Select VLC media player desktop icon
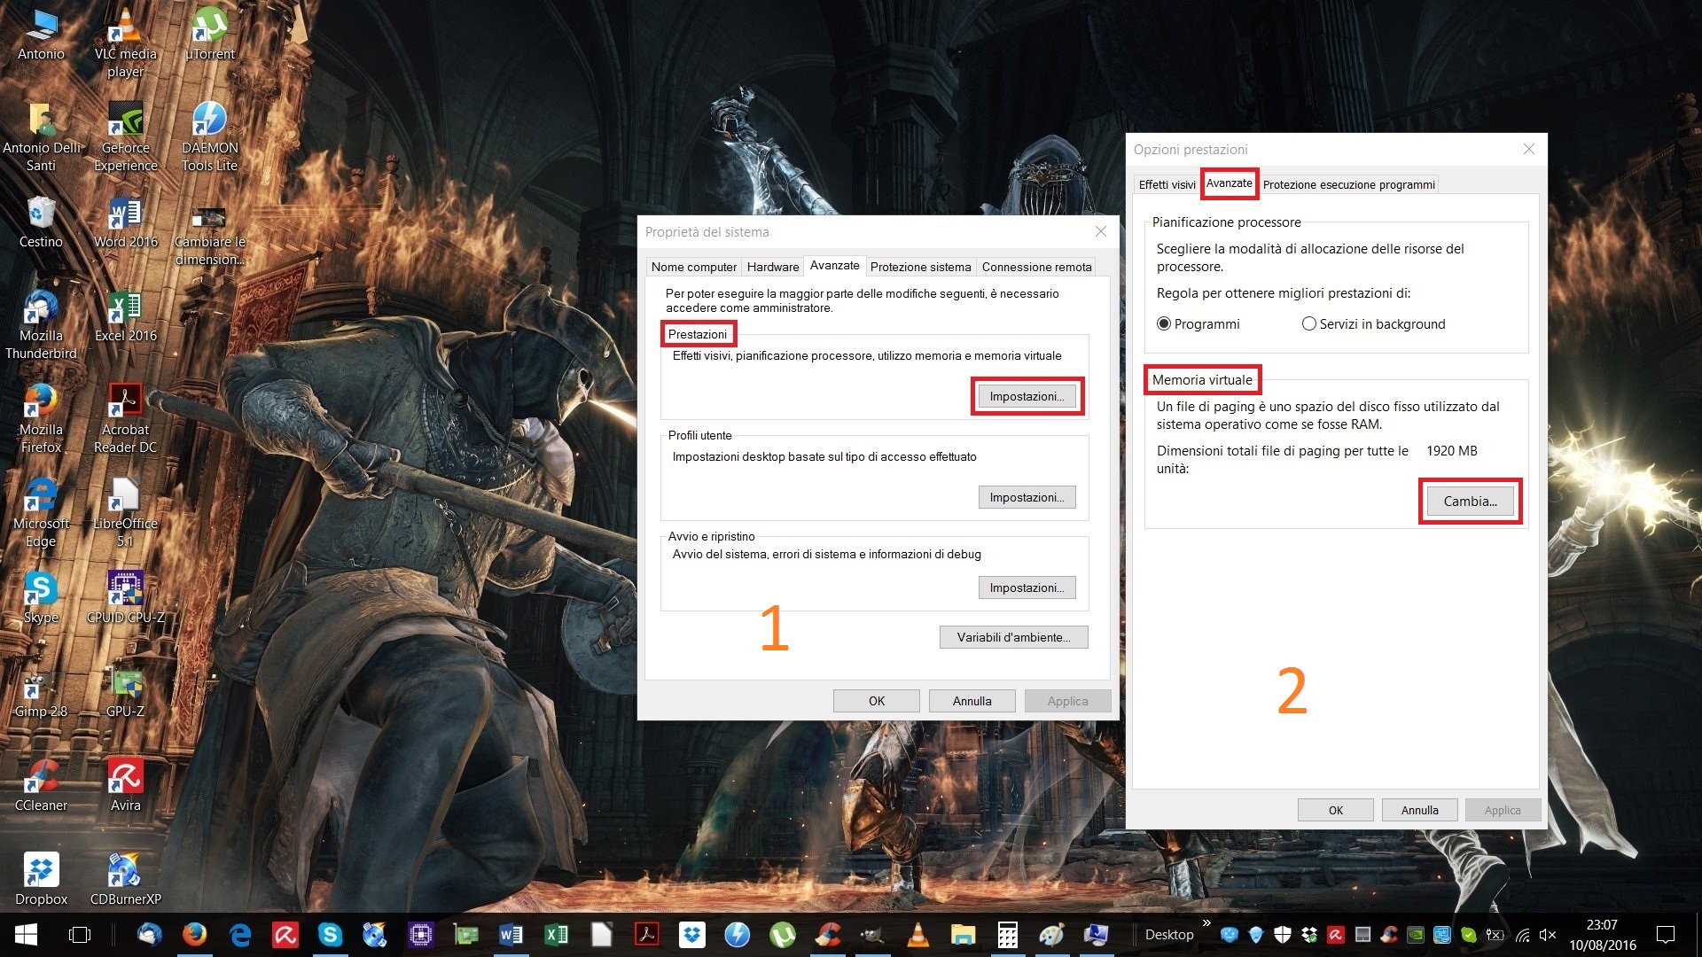 pos(125,44)
